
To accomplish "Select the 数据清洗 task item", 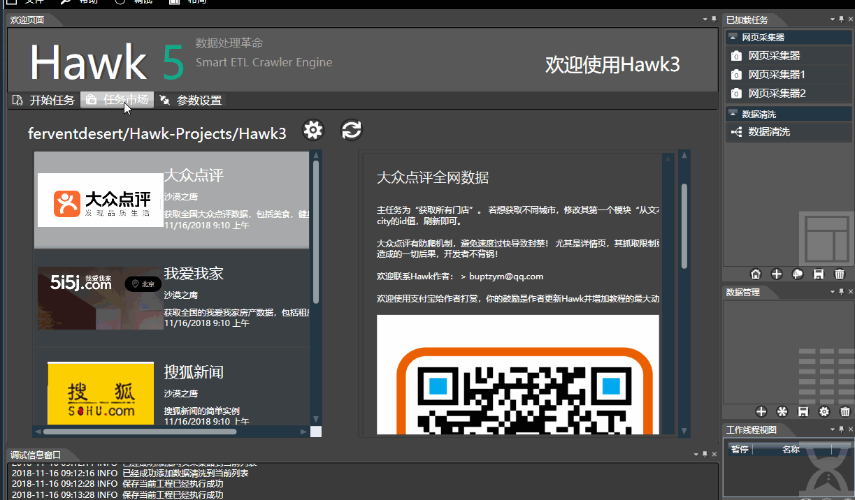I will (x=788, y=132).
